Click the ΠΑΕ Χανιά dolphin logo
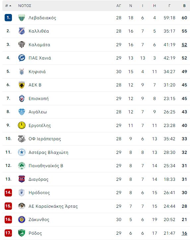 [x=22, y=58]
